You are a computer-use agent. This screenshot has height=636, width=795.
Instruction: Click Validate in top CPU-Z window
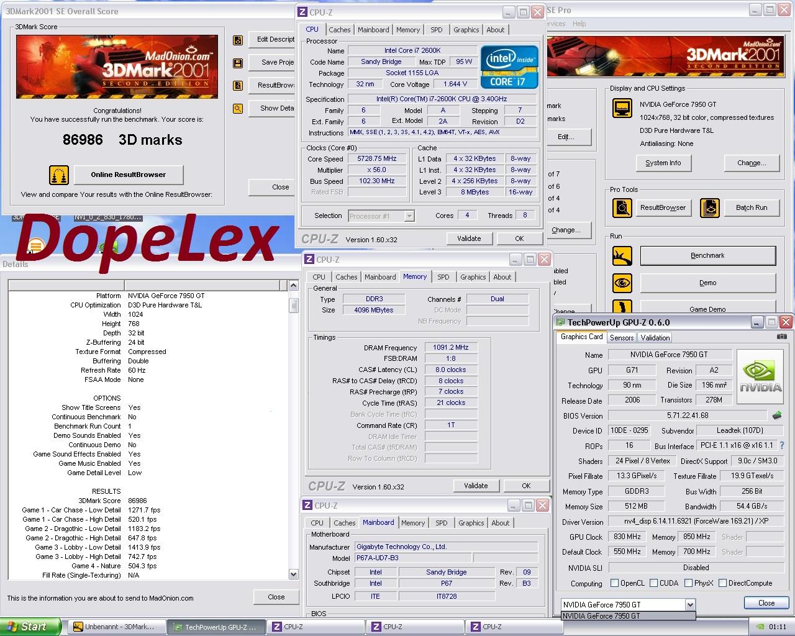click(x=469, y=238)
